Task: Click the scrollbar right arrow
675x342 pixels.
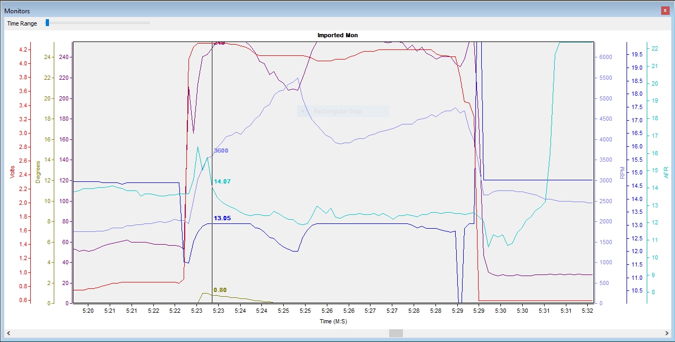Action: point(666,333)
